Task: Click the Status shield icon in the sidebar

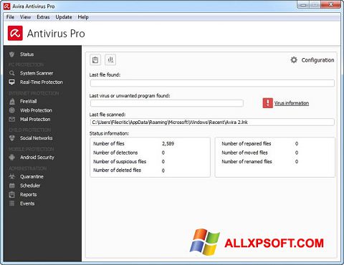Action: 11,54
